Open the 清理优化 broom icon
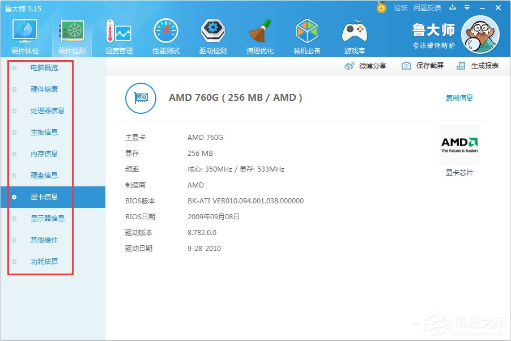The height and width of the screenshot is (341, 511). (259, 31)
